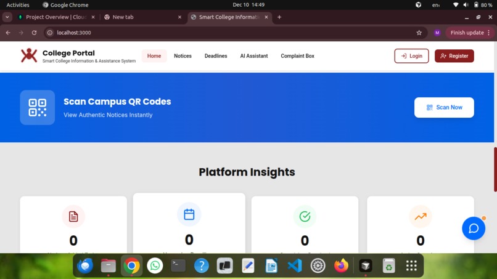Click View Authentic Notices Instantly text

click(108, 115)
